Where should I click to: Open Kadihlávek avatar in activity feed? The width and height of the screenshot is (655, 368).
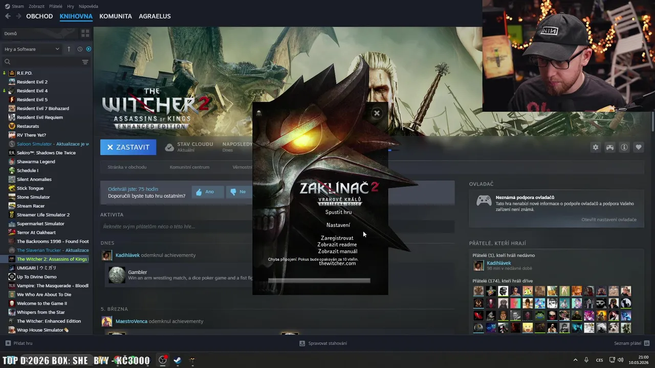pyautogui.click(x=107, y=255)
